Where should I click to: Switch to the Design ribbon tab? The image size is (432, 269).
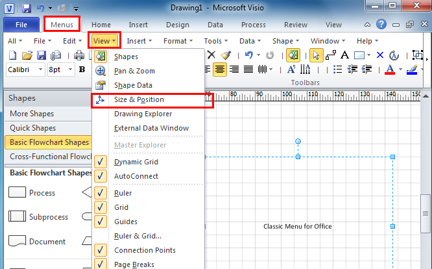click(178, 25)
